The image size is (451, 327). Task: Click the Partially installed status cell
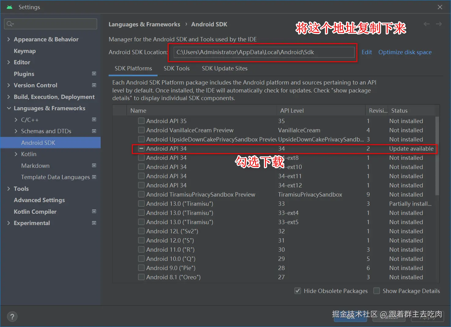click(410, 204)
